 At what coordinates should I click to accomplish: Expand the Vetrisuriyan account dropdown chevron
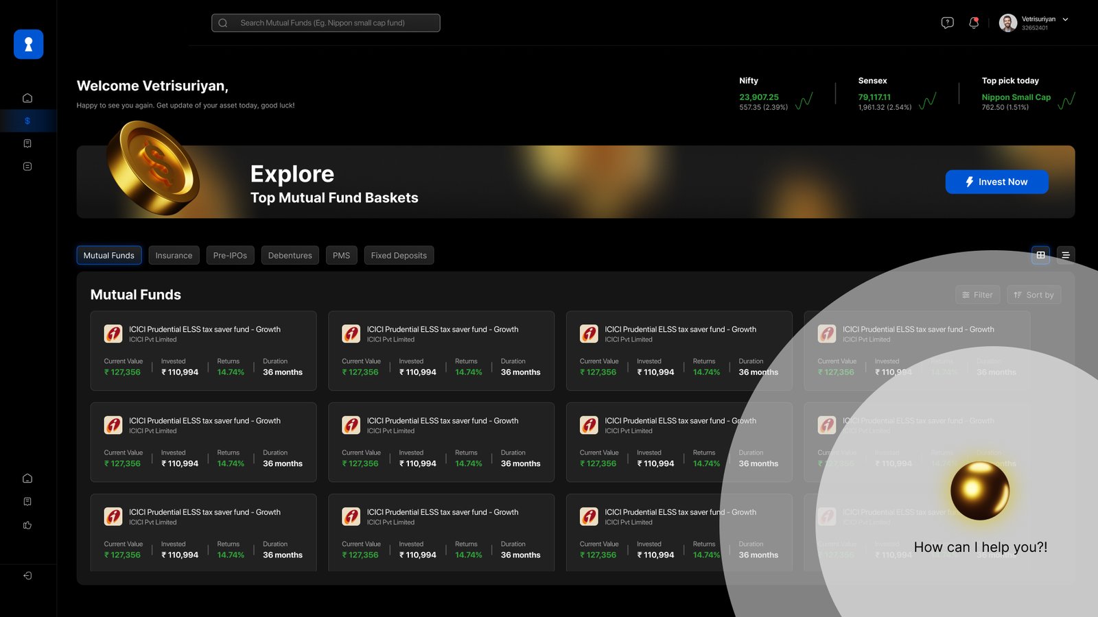(1065, 19)
